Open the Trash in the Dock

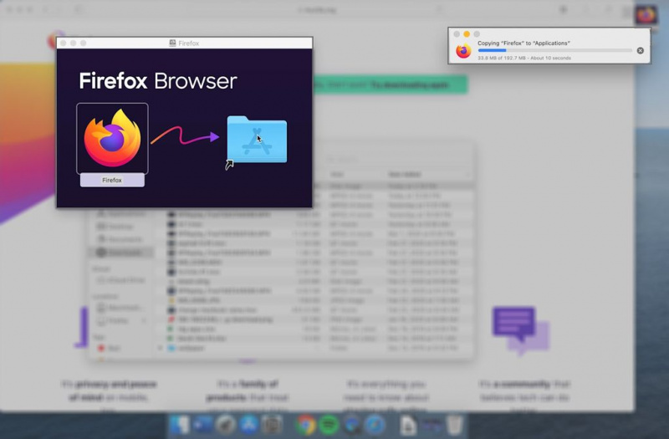click(x=454, y=425)
